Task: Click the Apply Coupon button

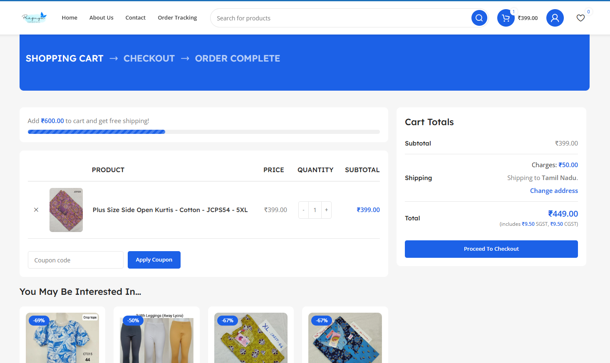Action: [154, 260]
